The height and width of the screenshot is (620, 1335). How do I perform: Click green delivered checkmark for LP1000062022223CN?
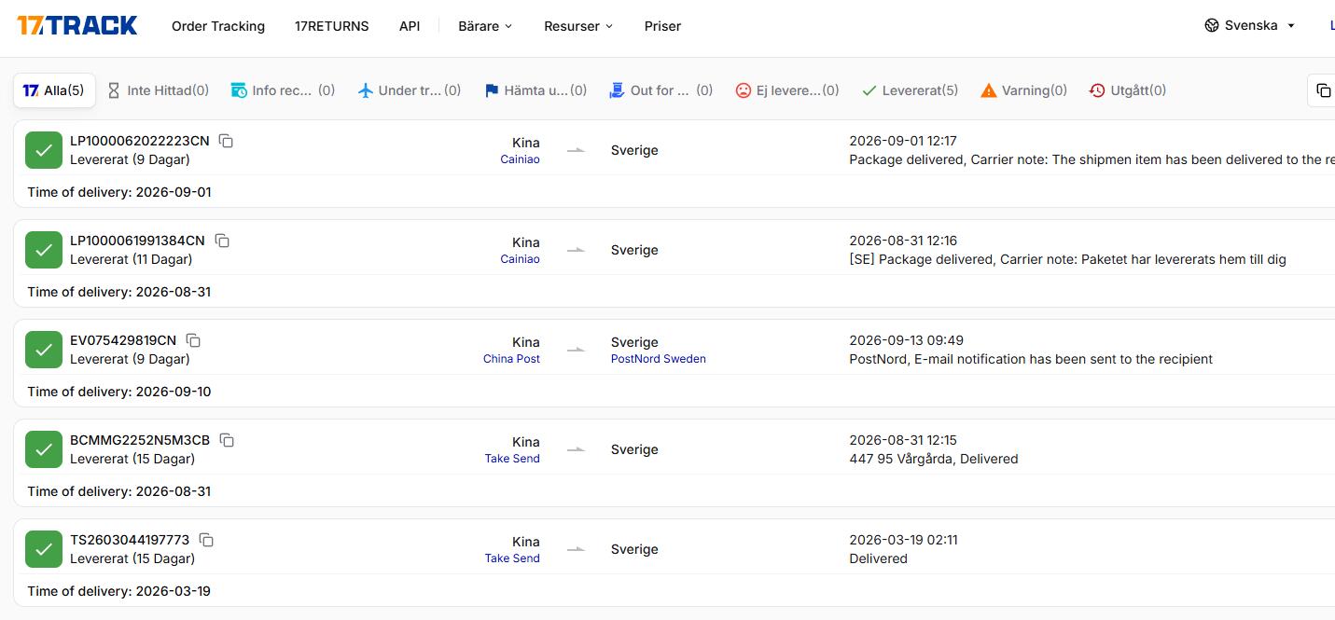point(44,150)
